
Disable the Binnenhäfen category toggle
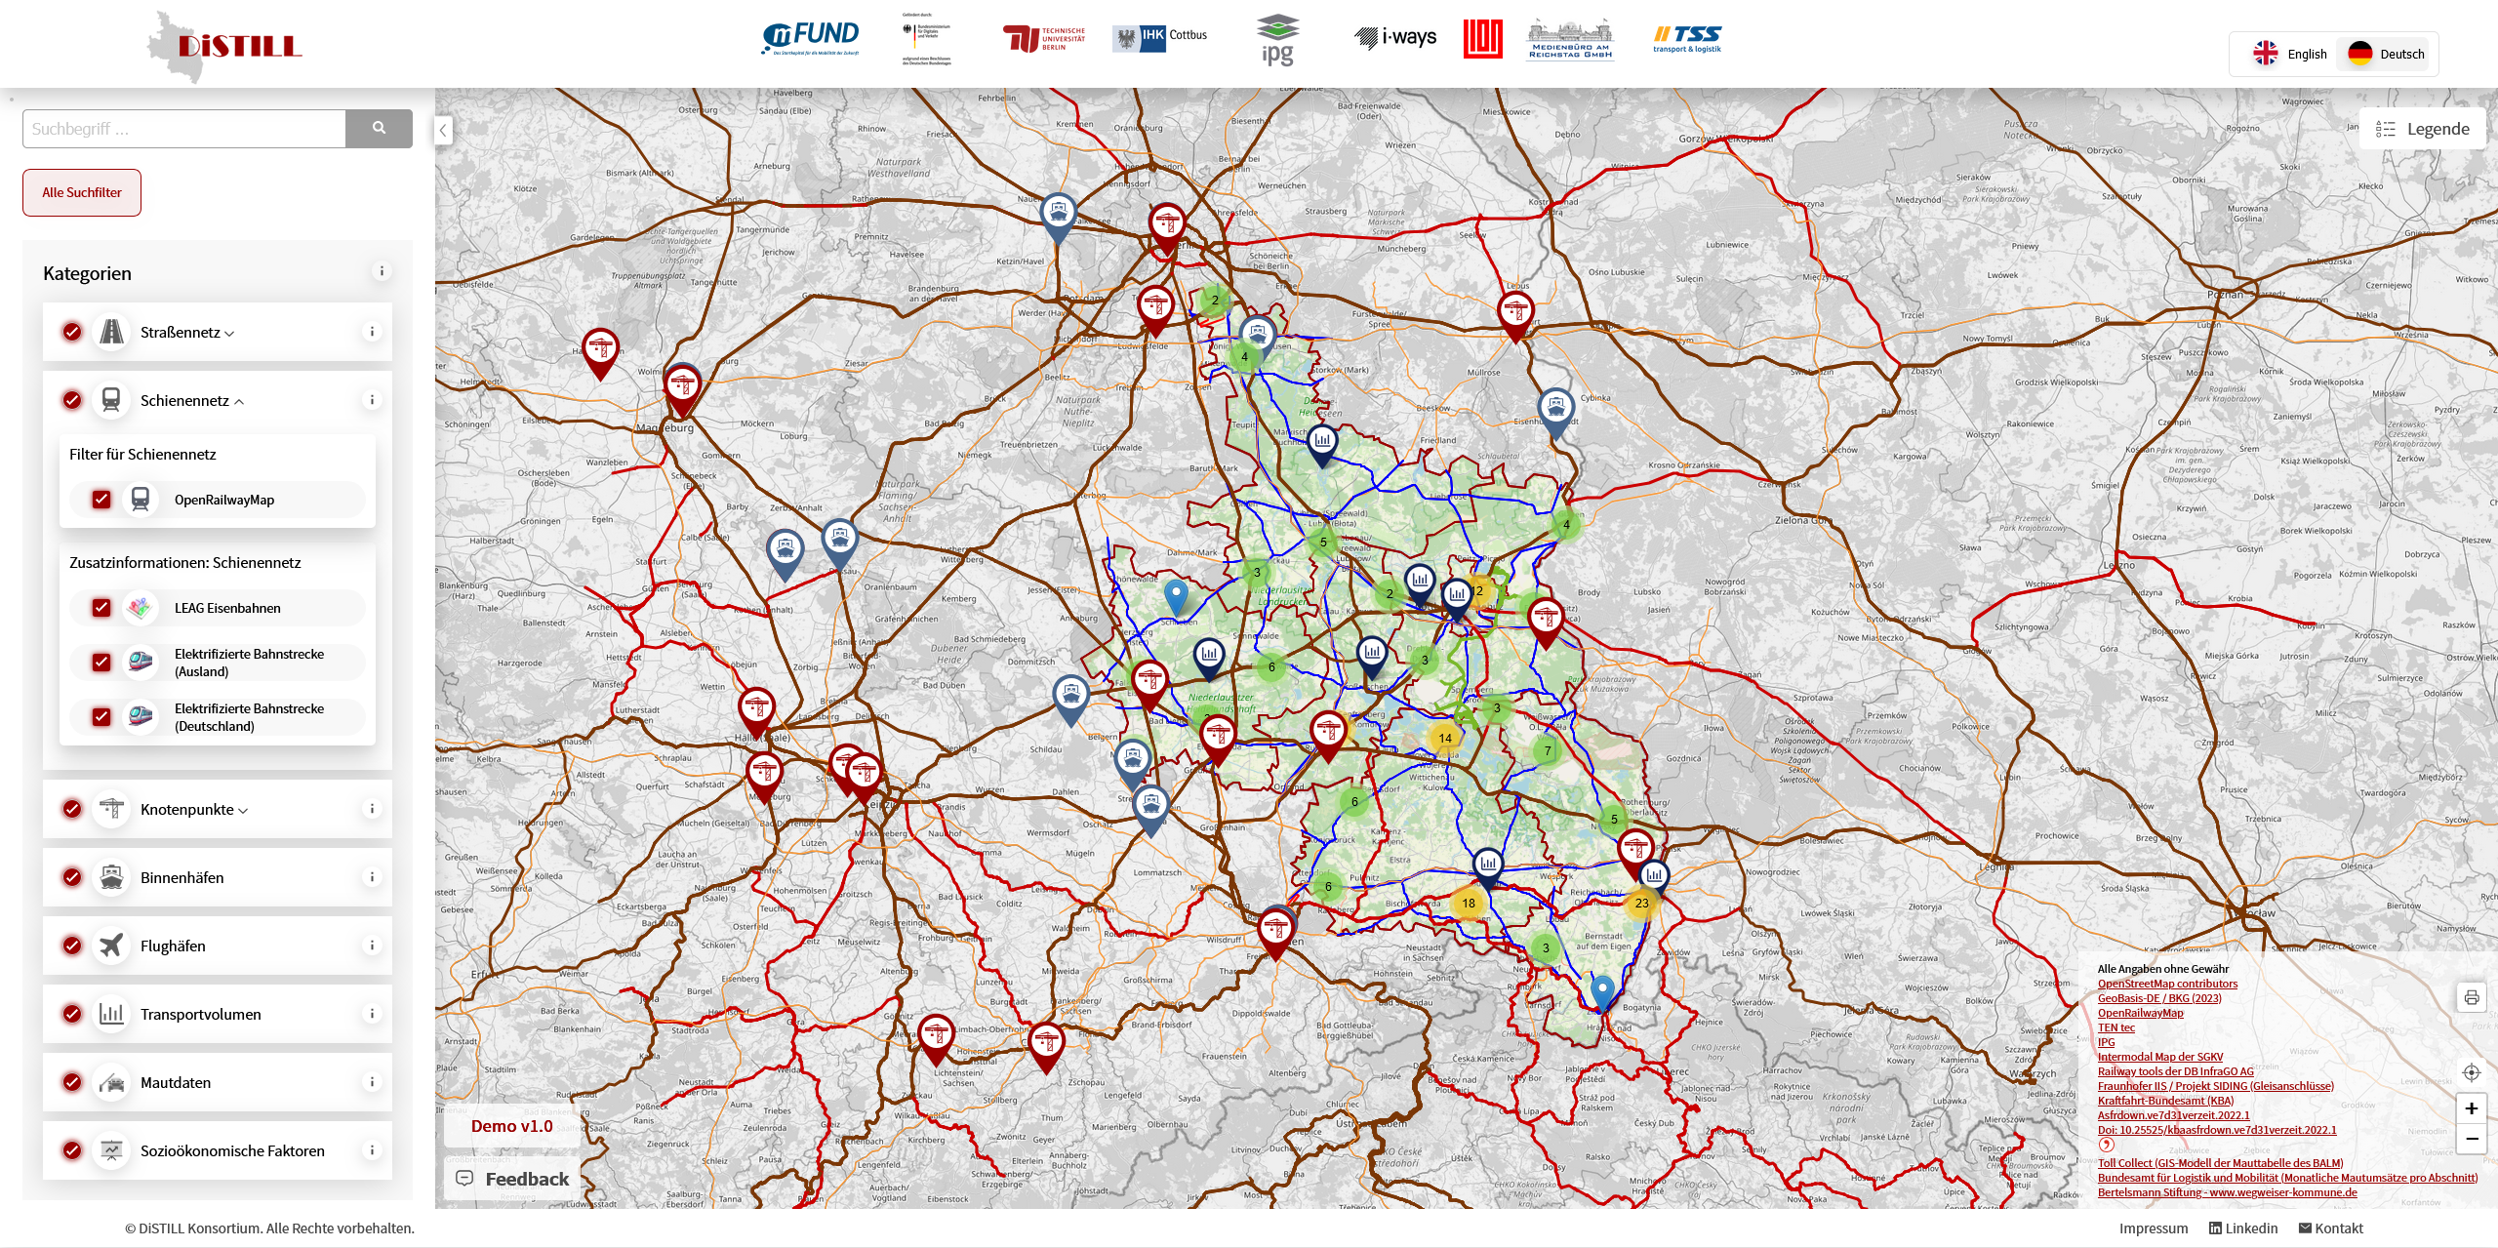[x=72, y=877]
